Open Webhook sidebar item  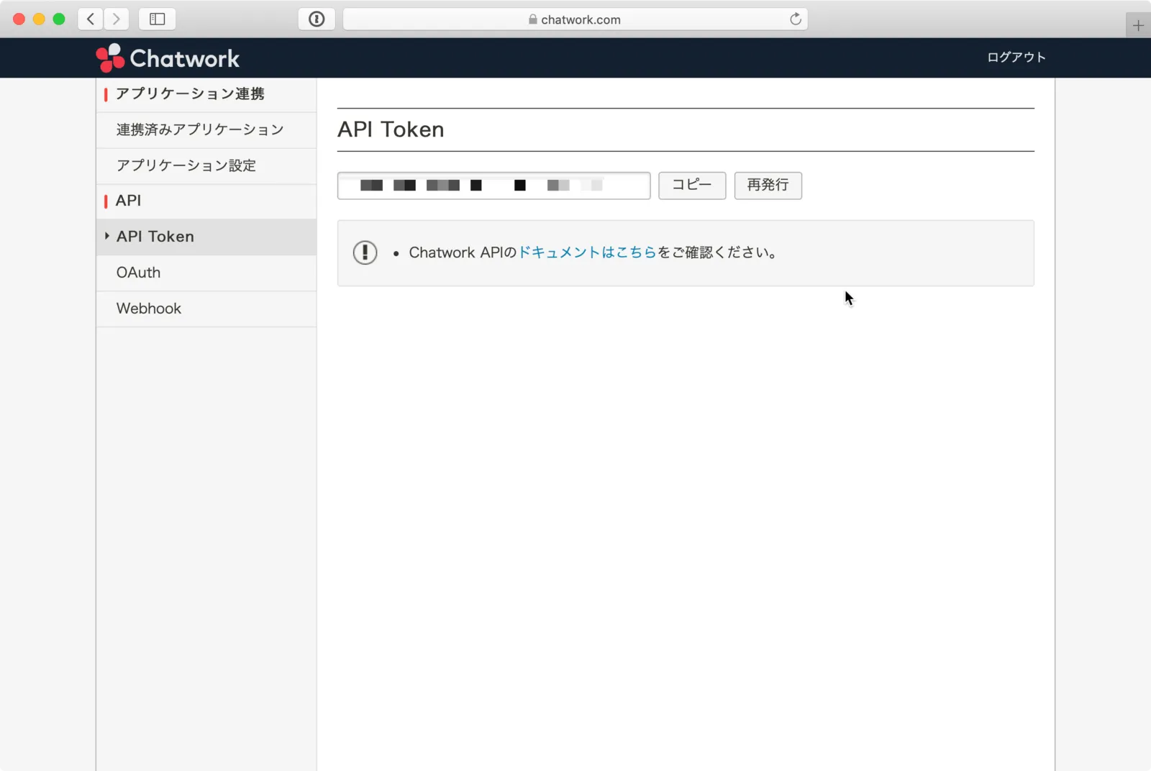click(x=206, y=309)
